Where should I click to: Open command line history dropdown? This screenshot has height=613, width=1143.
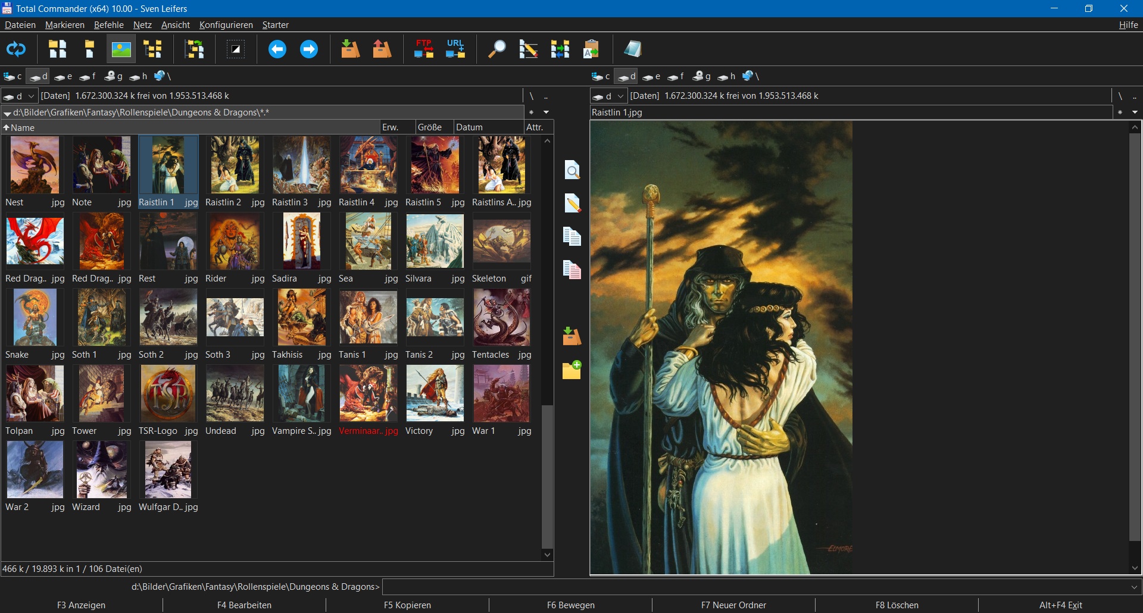coord(1134,587)
